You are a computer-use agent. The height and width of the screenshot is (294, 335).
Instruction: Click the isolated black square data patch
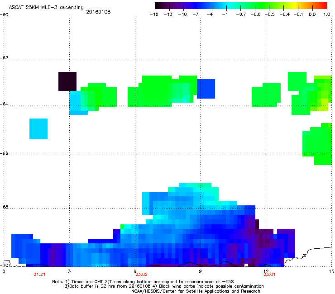point(67,81)
